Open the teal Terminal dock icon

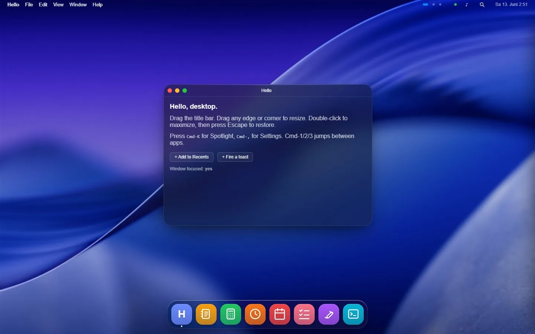pyautogui.click(x=353, y=314)
